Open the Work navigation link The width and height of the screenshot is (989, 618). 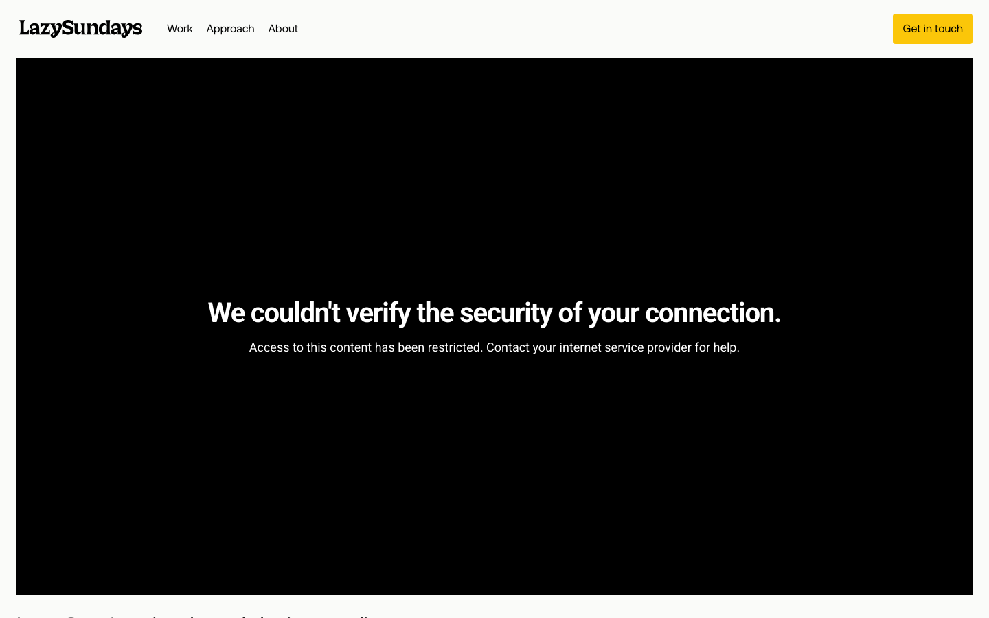point(180,29)
